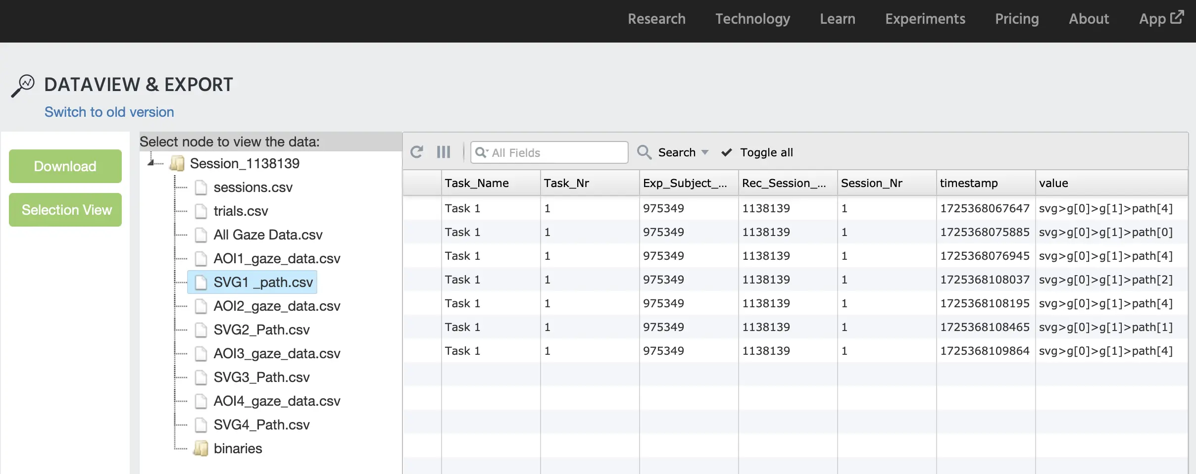Open the App link in navbar

tap(1161, 19)
